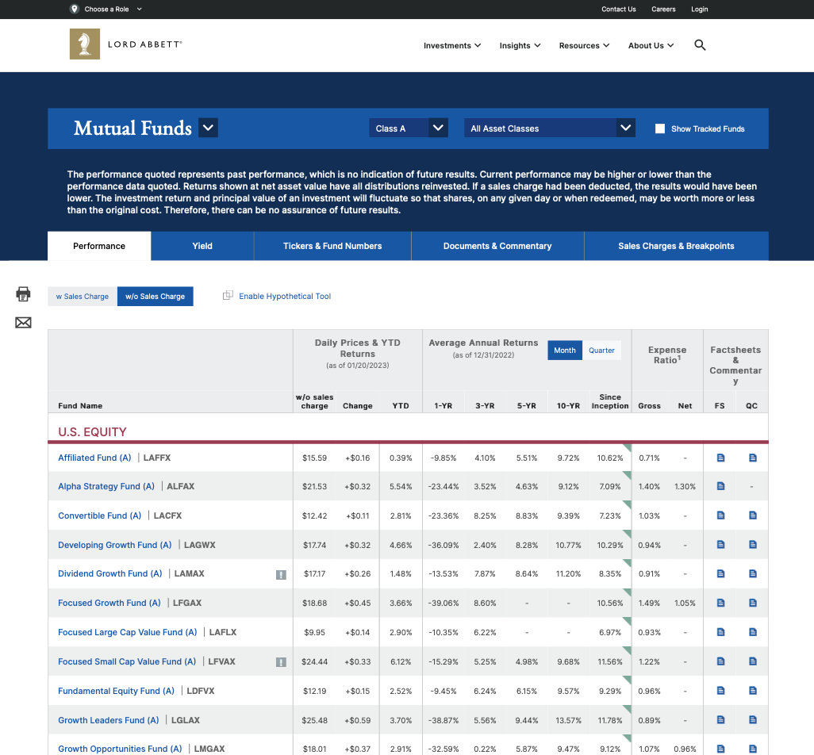The width and height of the screenshot is (814, 755).
Task: Open Focused Growth Fund factsheet icon
Action: point(720,603)
